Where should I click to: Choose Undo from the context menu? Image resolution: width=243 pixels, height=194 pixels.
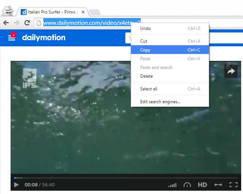coord(170,28)
